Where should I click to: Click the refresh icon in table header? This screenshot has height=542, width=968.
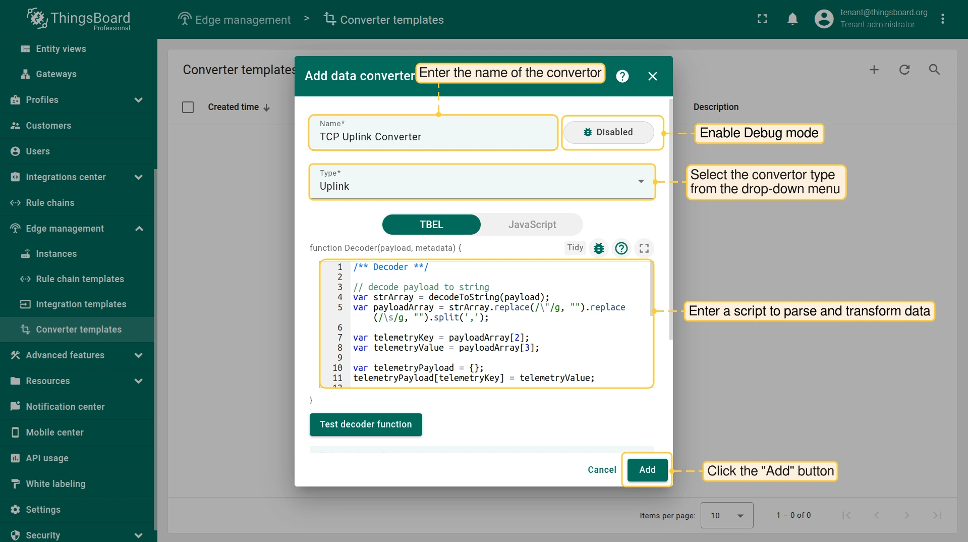click(x=904, y=70)
